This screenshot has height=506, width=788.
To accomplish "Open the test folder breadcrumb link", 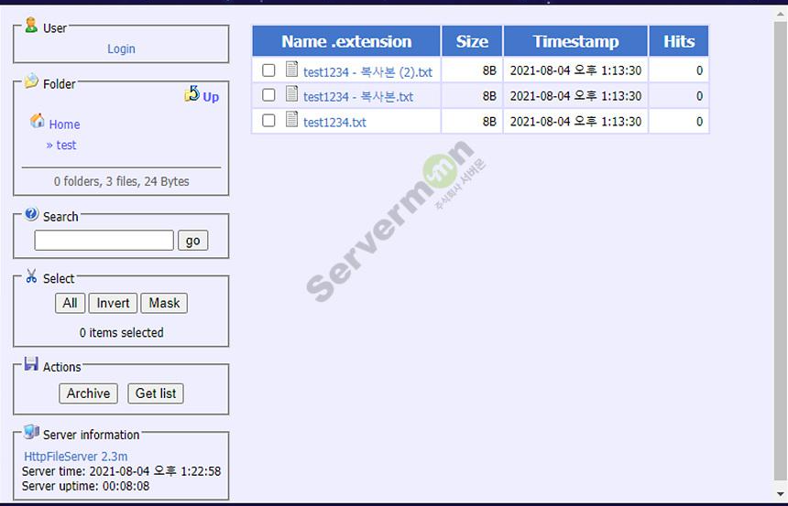I will pyautogui.click(x=66, y=145).
